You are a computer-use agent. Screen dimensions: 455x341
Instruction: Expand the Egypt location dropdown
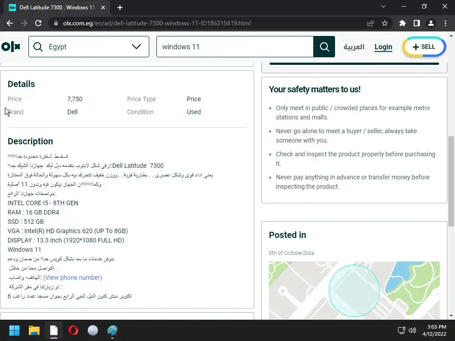tap(136, 47)
